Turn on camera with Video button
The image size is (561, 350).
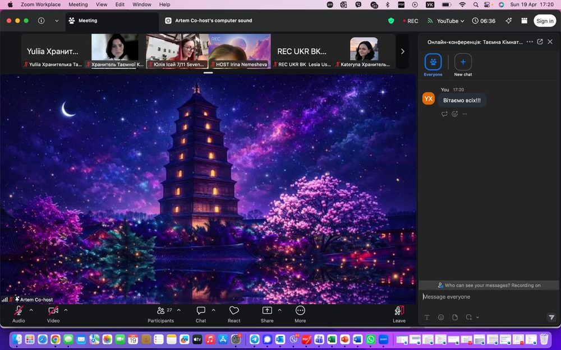point(53,314)
